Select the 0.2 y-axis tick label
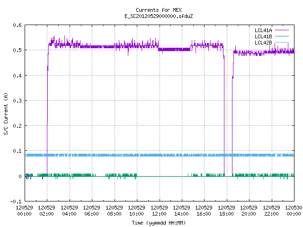303x227 pixels. point(17,126)
